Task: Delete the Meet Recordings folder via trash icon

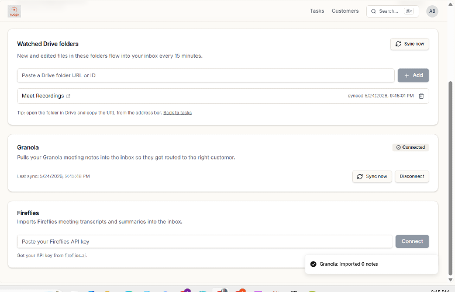Action: pyautogui.click(x=421, y=96)
